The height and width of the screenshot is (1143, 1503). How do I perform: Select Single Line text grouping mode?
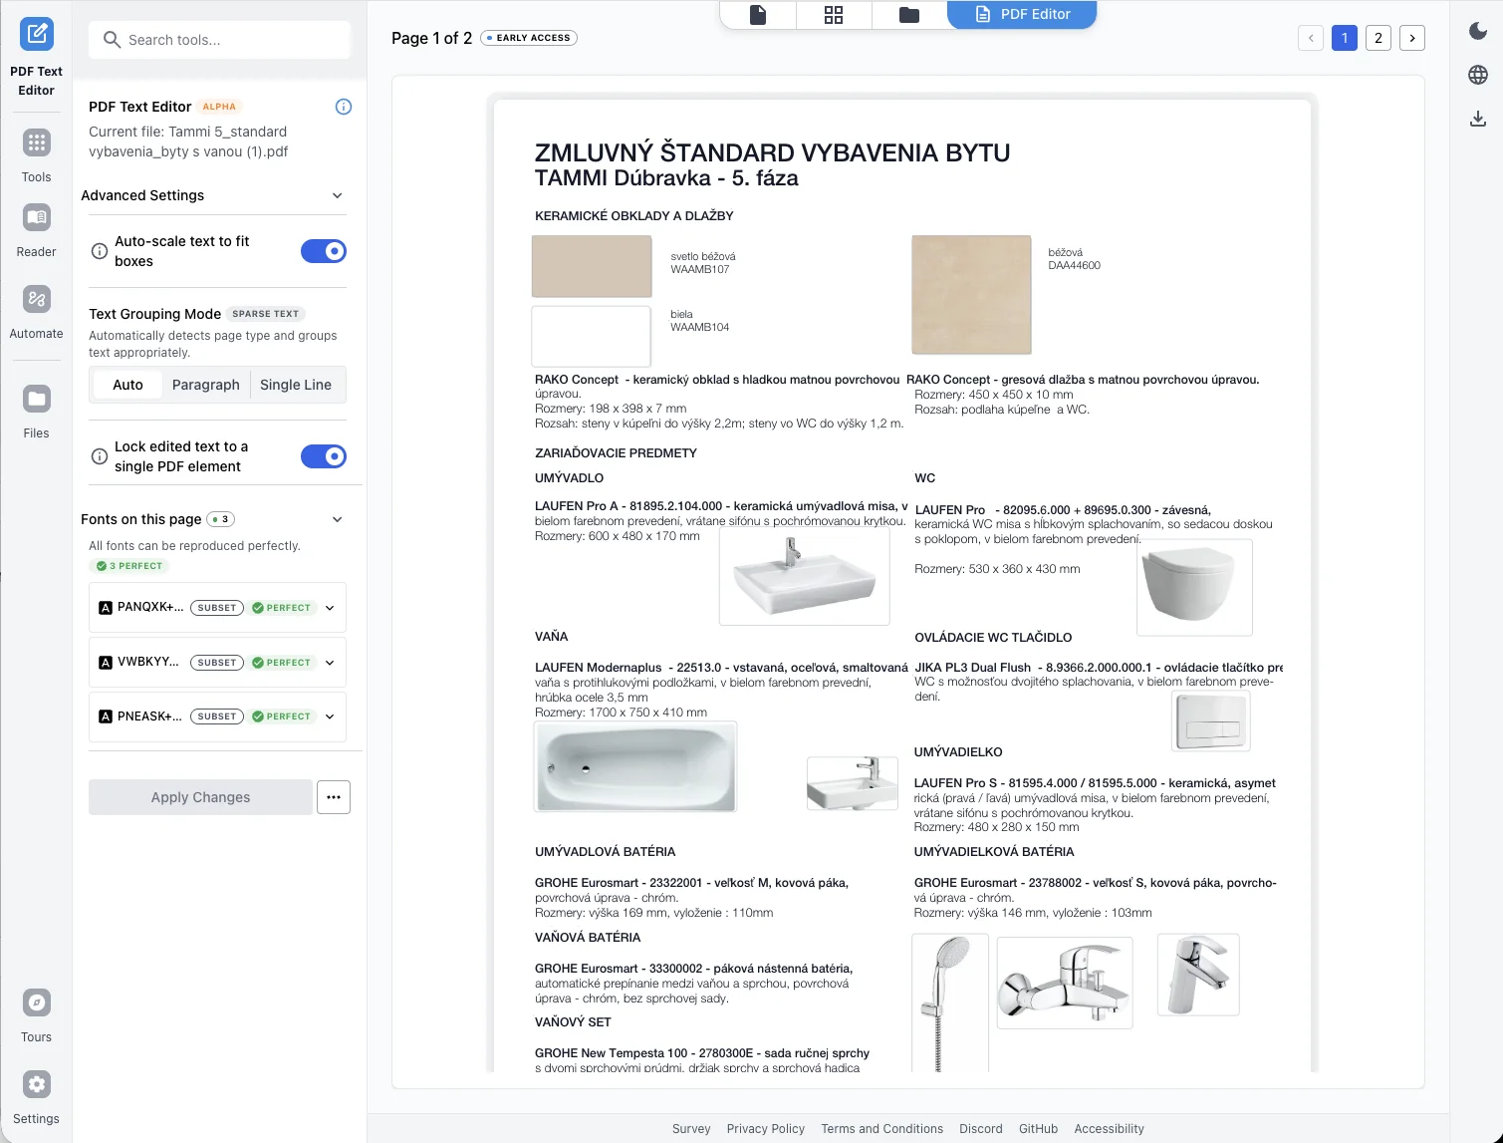click(x=296, y=385)
